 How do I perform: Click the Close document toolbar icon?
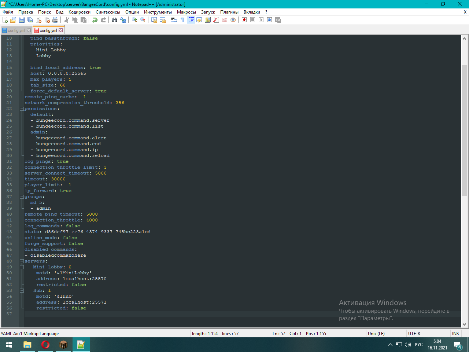[x=39, y=20]
